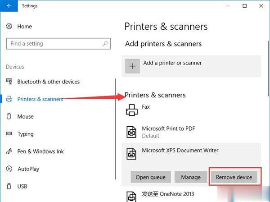270x202 pixels.
Task: Open AutoPlay settings
Action: [x=28, y=169]
